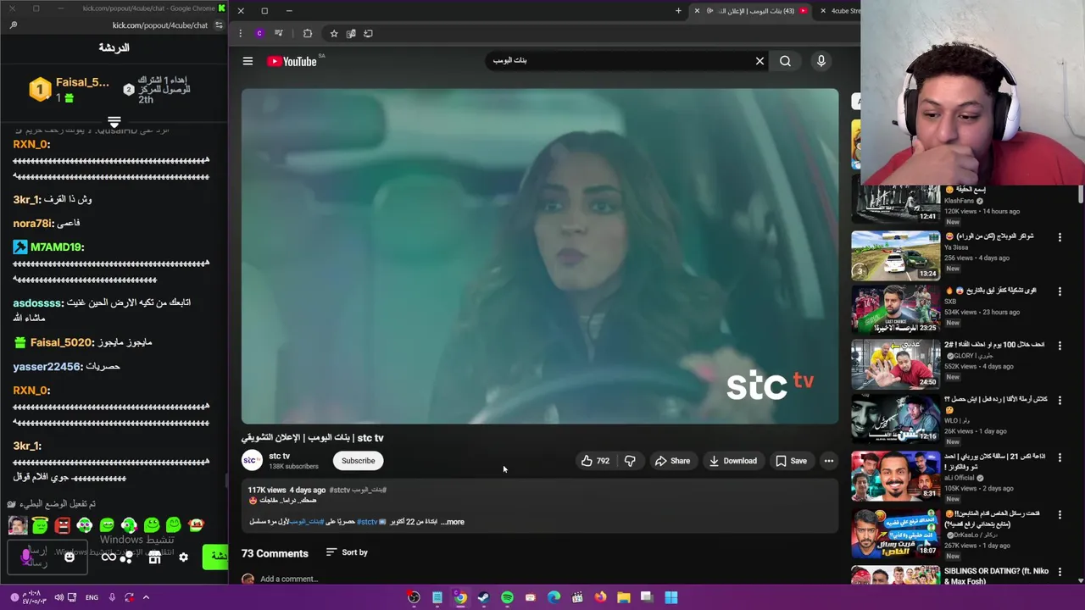Viewport: 1085px width, 610px height.
Task: Share the video via Share button
Action: coord(673,461)
